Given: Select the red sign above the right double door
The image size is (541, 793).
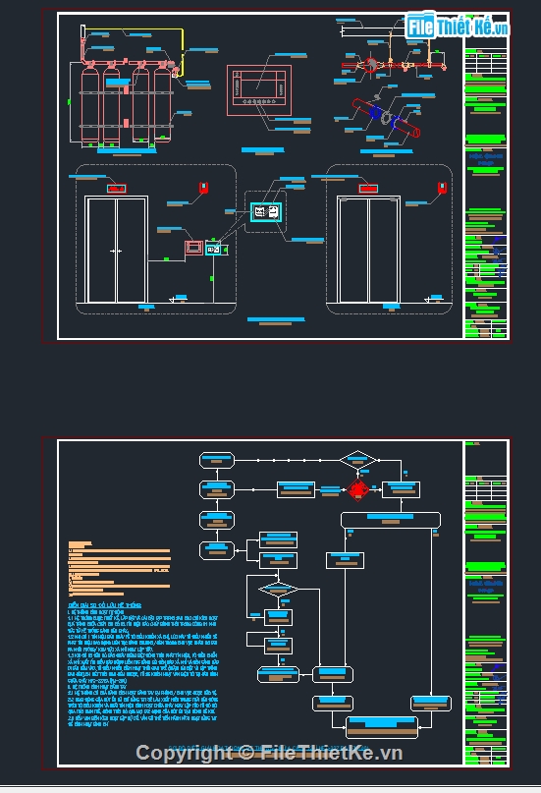Looking at the screenshot, I should click(x=368, y=189).
